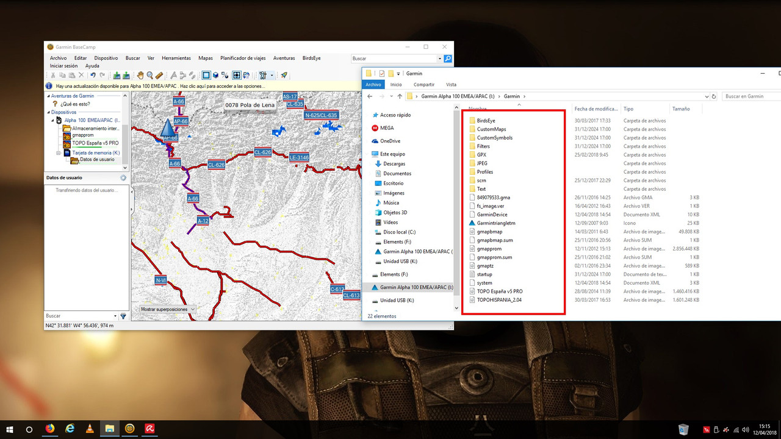
Task: Open Firefox from the taskbar
Action: click(x=50, y=429)
